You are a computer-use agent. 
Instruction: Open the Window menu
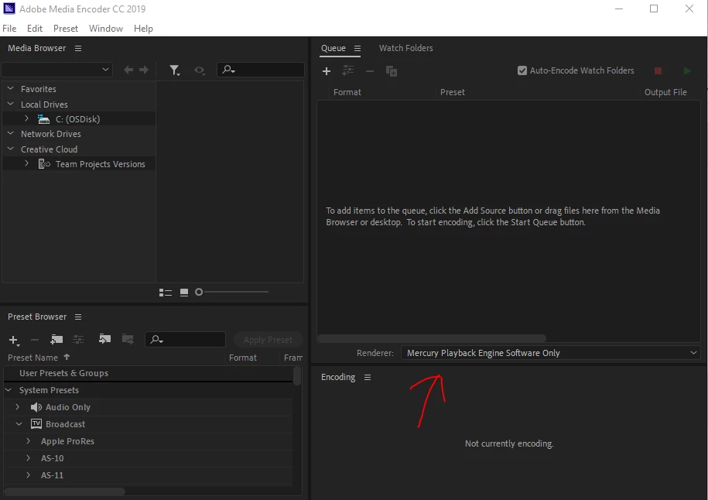[x=106, y=29]
